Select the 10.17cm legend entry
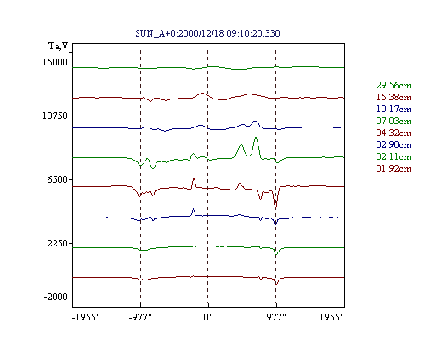Image resolution: width=425 pixels, height=340 pixels. [394, 109]
